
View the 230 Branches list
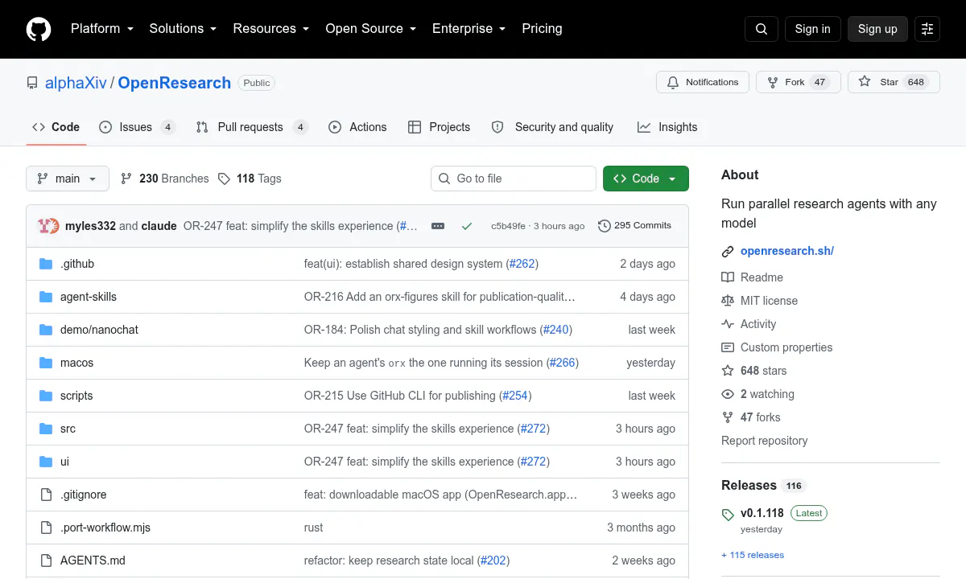[164, 179]
